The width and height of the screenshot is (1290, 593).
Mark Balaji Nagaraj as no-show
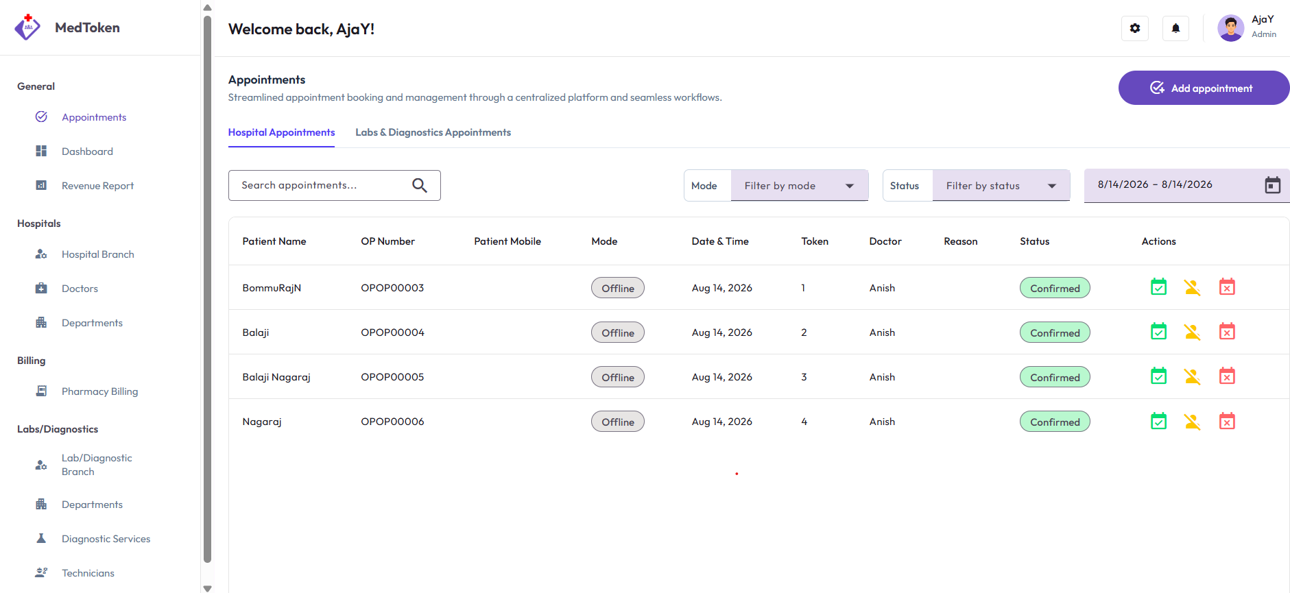point(1193,376)
